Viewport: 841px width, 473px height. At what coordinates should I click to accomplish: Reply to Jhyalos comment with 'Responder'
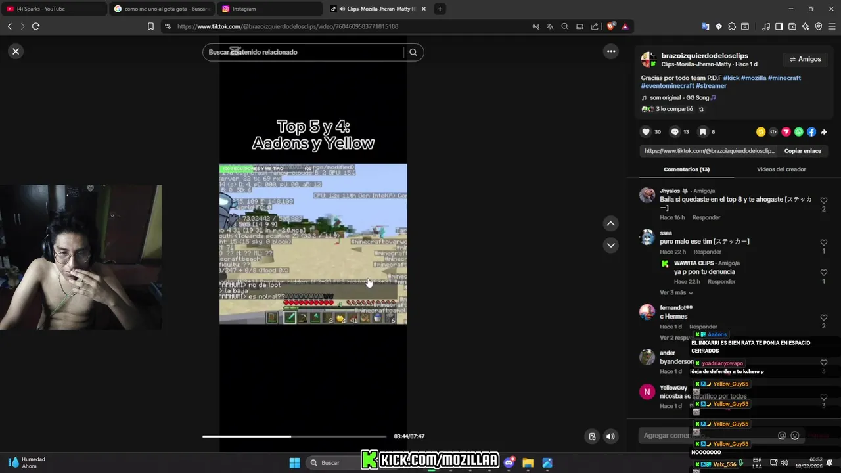pos(707,218)
